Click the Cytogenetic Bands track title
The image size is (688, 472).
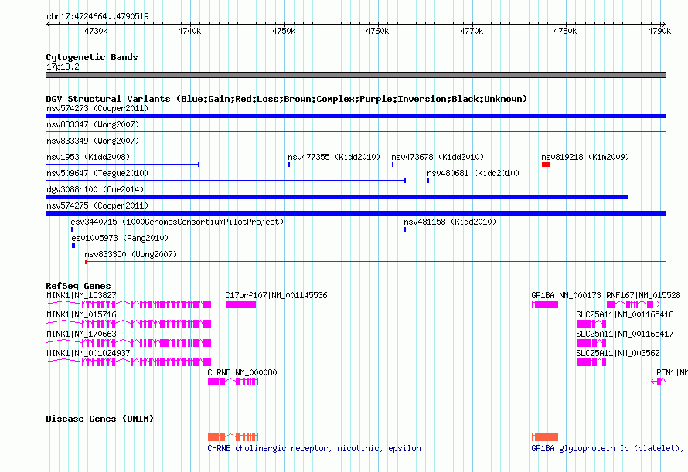pyautogui.click(x=92, y=57)
